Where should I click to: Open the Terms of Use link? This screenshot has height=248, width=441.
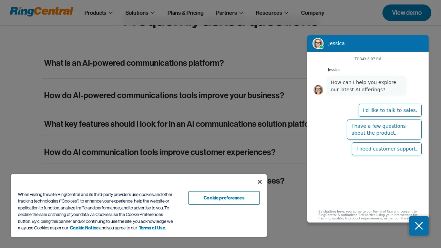[152, 228]
